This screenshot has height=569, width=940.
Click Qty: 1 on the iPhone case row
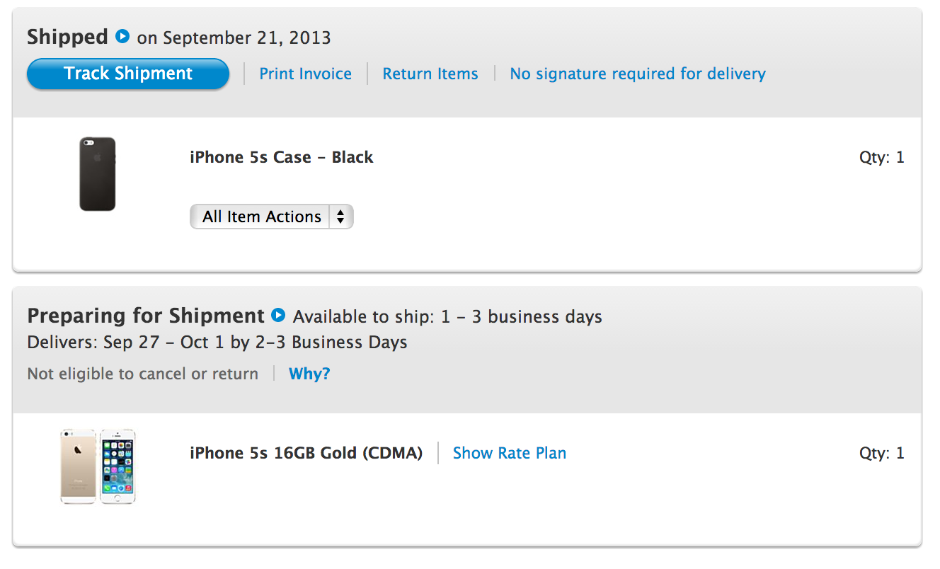(x=881, y=157)
